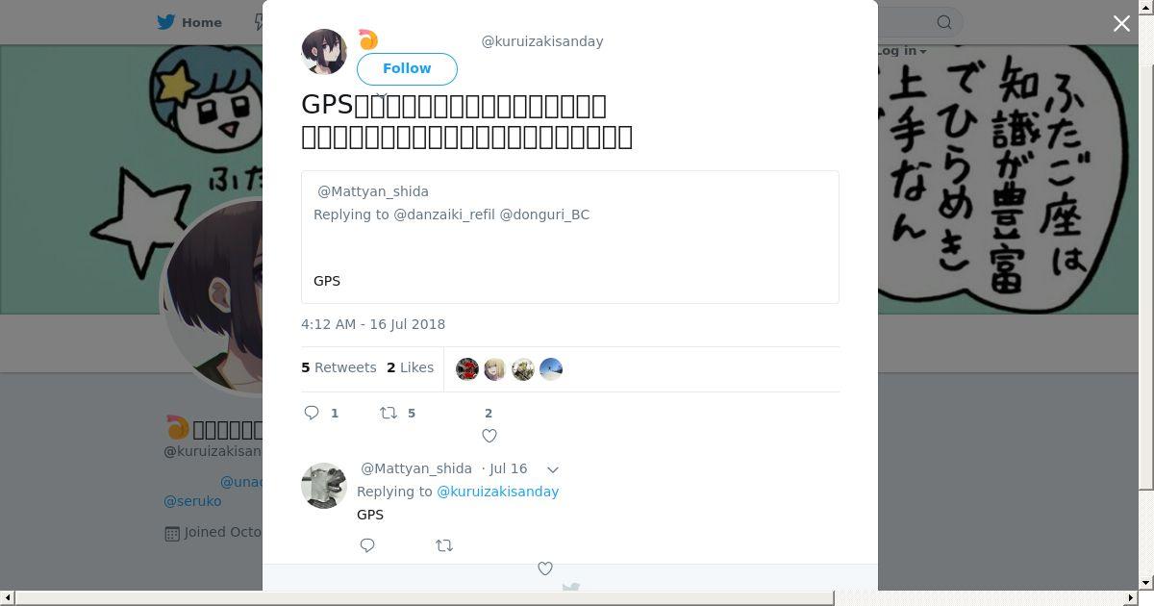View the 2 Likes list
1154x606 pixels.
pos(410,367)
